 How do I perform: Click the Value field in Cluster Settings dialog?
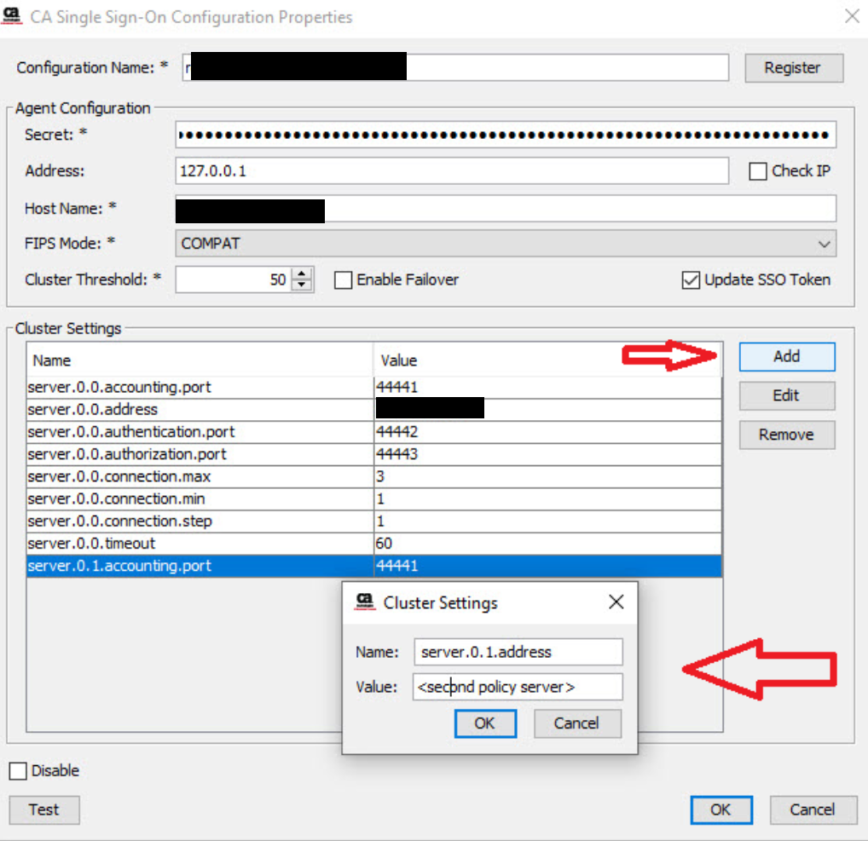coord(518,687)
